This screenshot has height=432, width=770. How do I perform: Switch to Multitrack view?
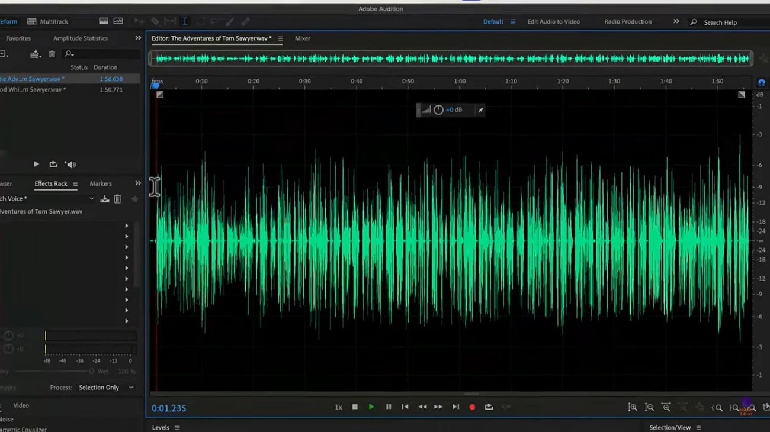click(x=48, y=21)
